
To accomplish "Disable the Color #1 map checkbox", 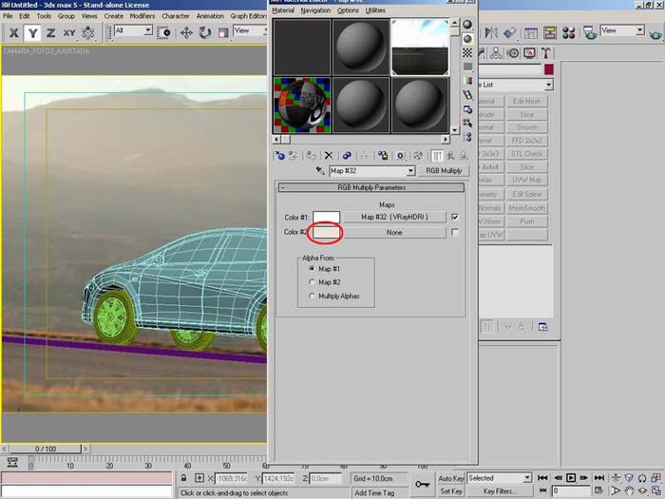I will (455, 217).
